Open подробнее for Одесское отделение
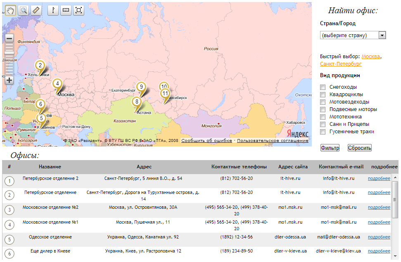 tap(379, 237)
